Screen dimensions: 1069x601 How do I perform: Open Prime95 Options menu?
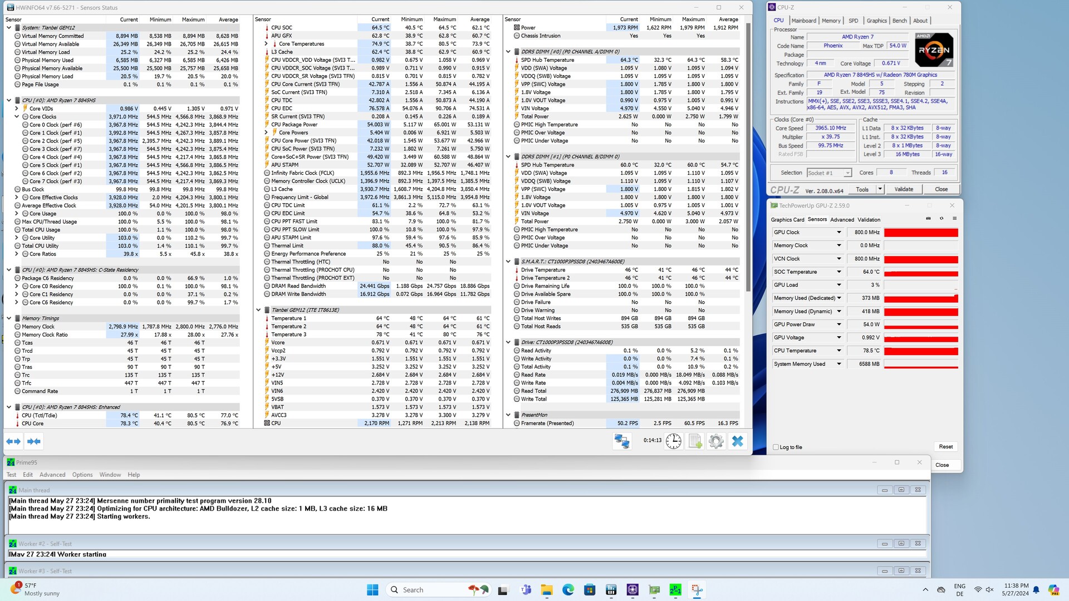pos(82,475)
